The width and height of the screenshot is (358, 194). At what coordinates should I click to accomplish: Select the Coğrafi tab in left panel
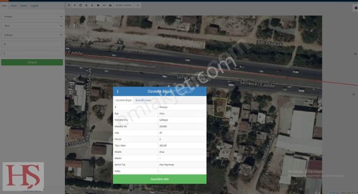coord(34,6)
